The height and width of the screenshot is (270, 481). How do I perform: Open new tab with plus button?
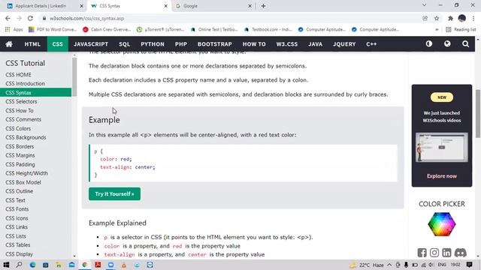coord(263,6)
